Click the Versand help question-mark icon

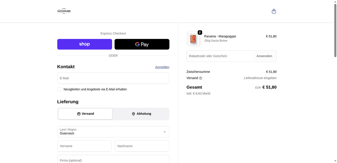pos(201,78)
